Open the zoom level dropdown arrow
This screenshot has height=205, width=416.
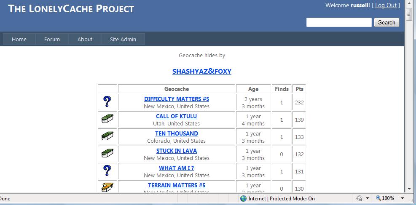(402, 198)
